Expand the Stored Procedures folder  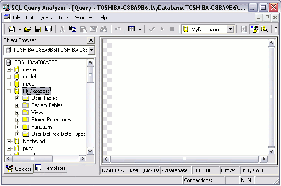(x=17, y=120)
